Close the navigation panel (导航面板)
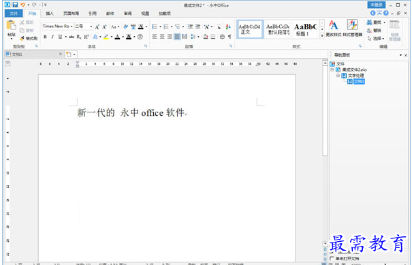Image resolution: width=412 pixels, height=265 pixels. 406,55
